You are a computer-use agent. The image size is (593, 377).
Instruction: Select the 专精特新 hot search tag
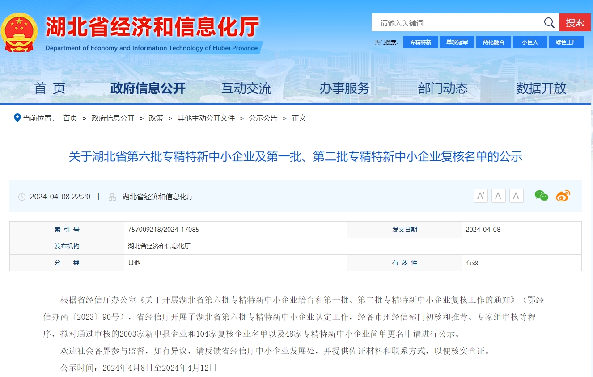pyautogui.click(x=420, y=42)
